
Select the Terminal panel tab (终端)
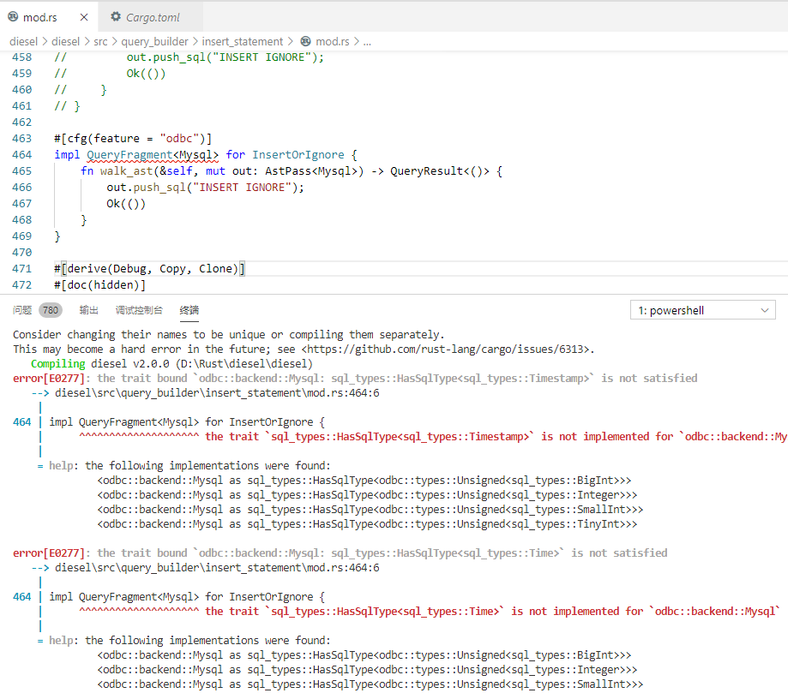click(x=189, y=310)
